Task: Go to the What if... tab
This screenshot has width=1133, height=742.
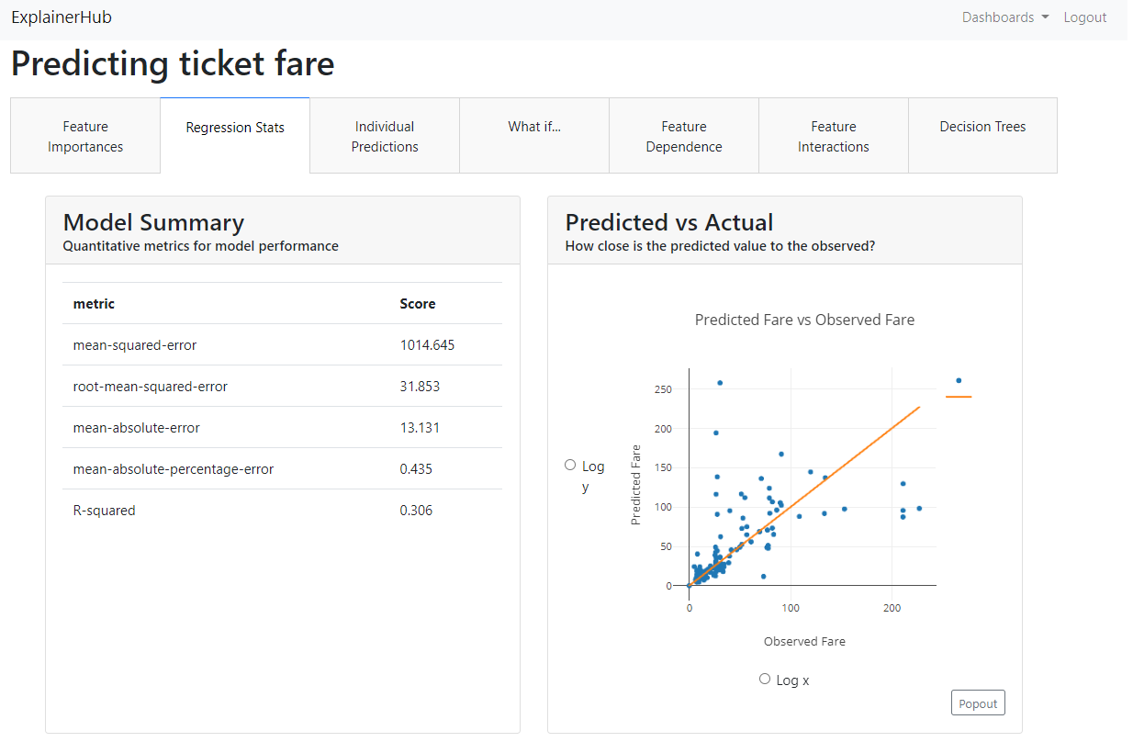Action: click(534, 127)
